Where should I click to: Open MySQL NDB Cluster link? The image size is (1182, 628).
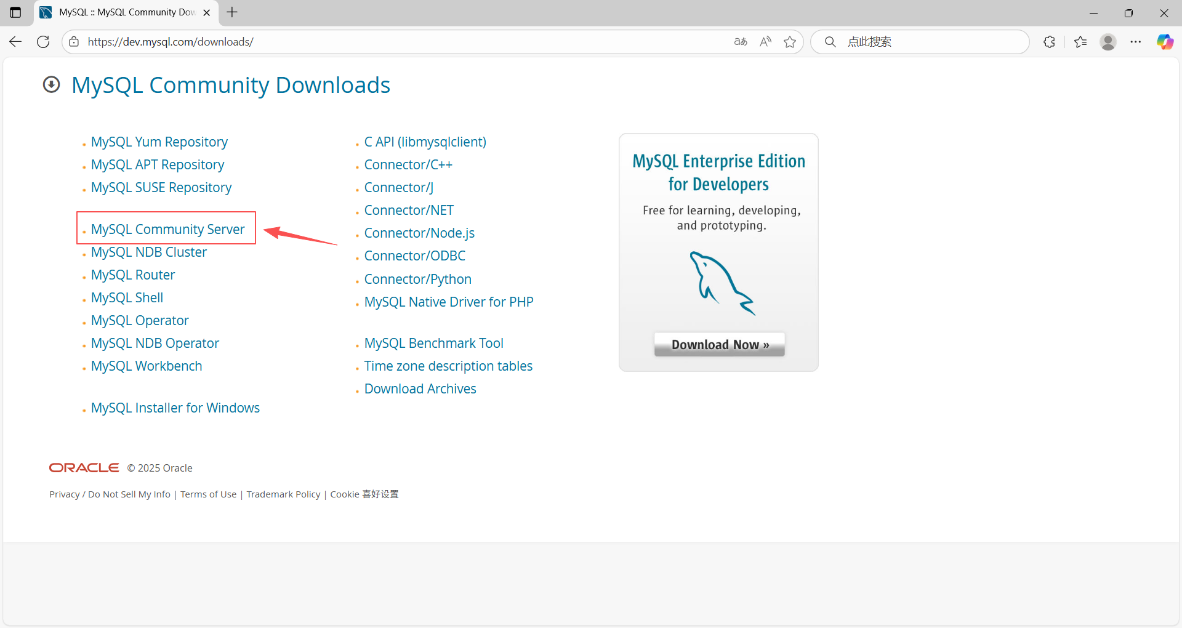[149, 252]
